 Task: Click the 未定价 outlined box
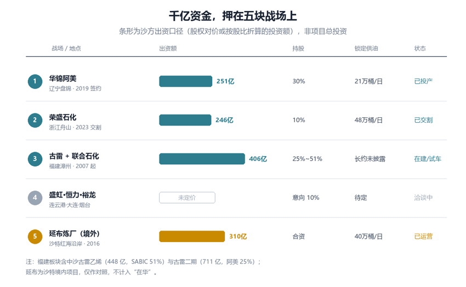187,198
